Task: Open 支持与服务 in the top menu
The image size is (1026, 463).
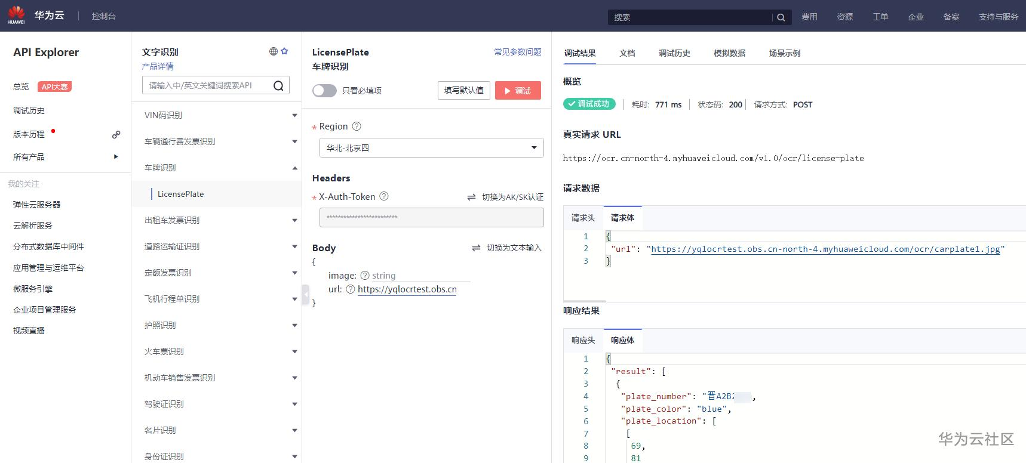Action: pyautogui.click(x=998, y=17)
